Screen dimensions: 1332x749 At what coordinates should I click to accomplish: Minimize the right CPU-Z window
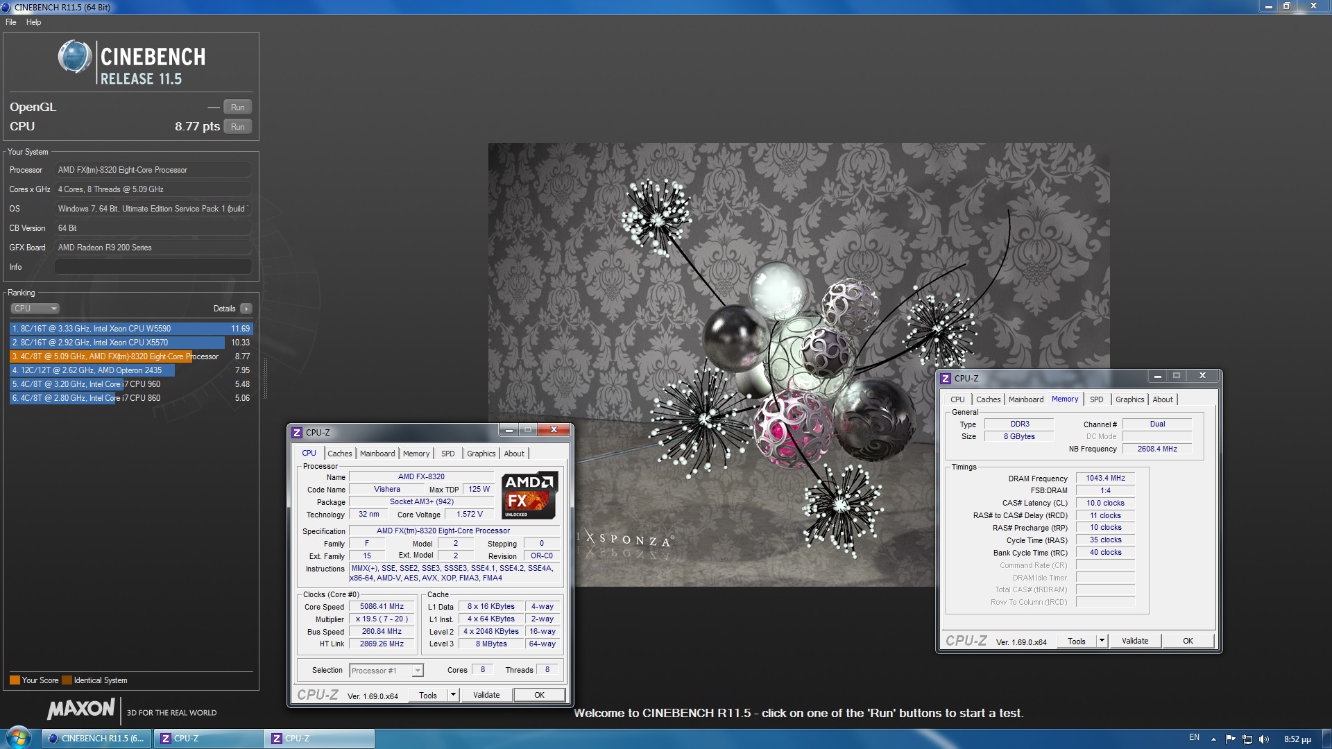point(1157,376)
